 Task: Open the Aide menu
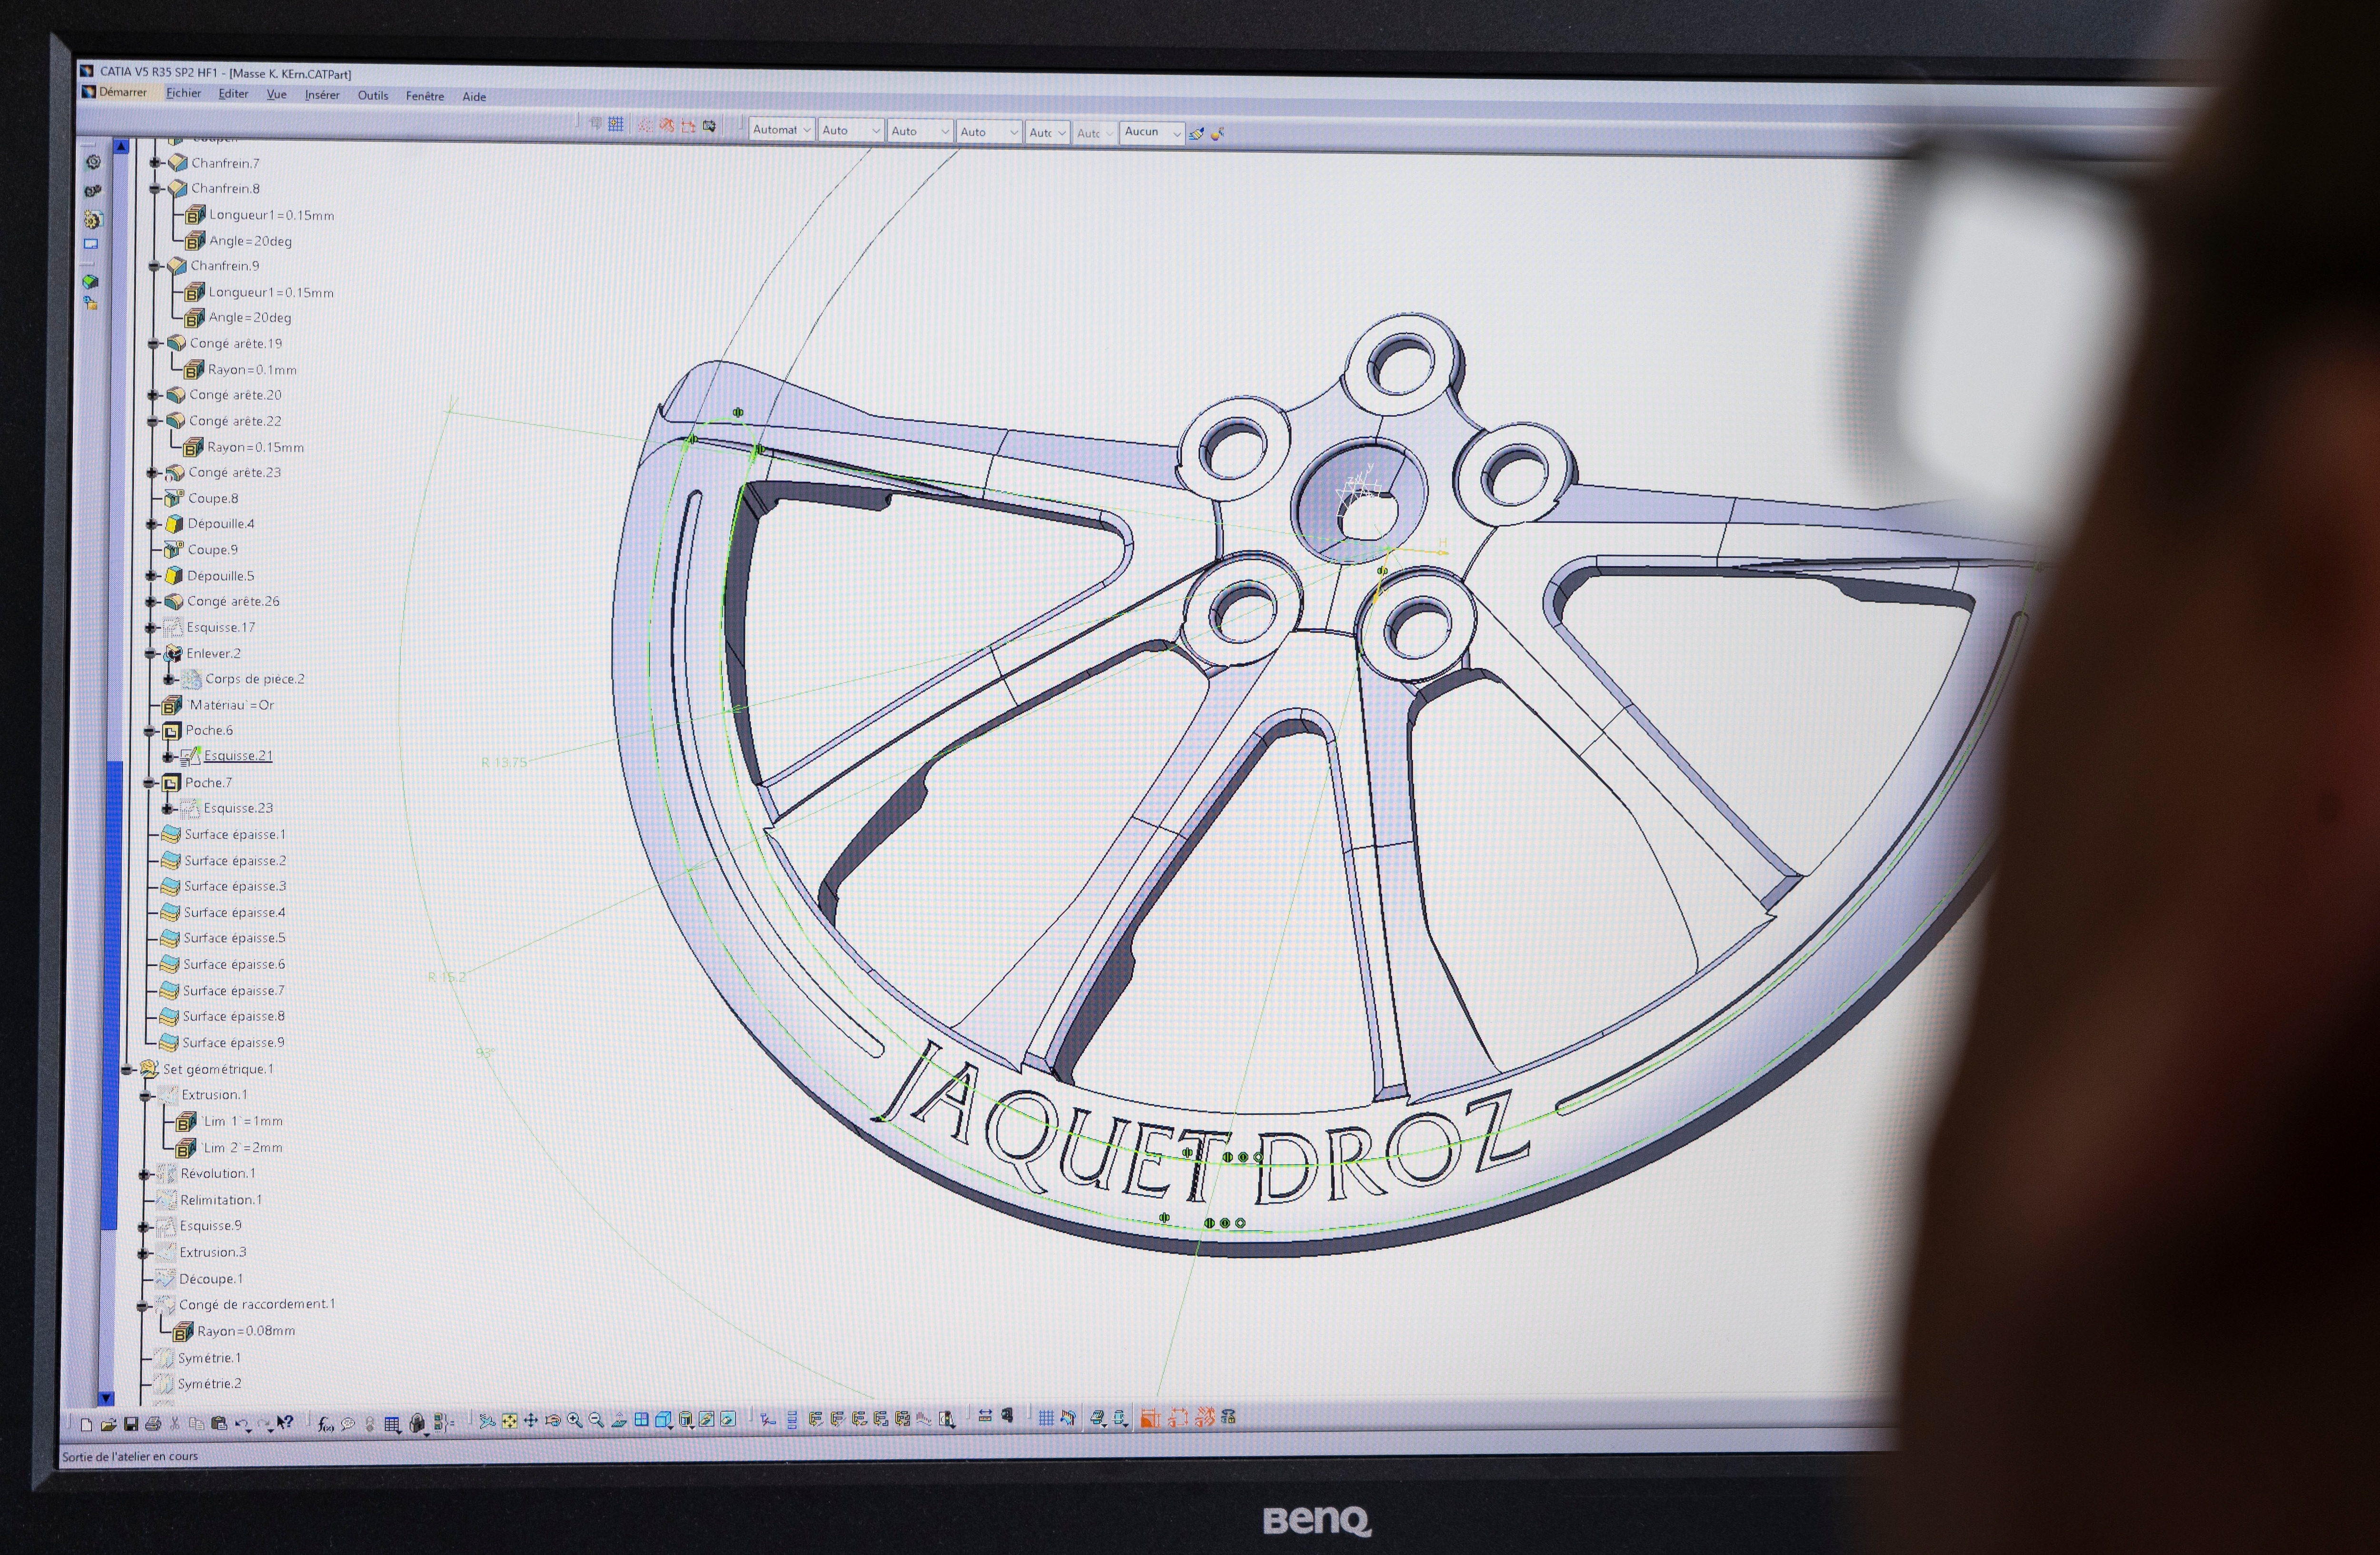pyautogui.click(x=474, y=97)
